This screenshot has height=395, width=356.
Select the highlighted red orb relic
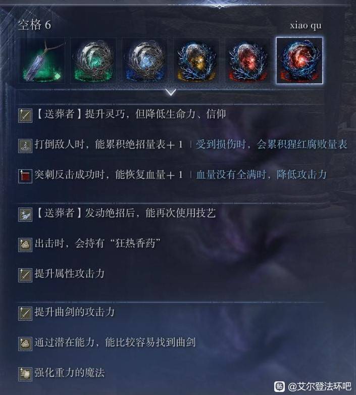click(x=299, y=61)
